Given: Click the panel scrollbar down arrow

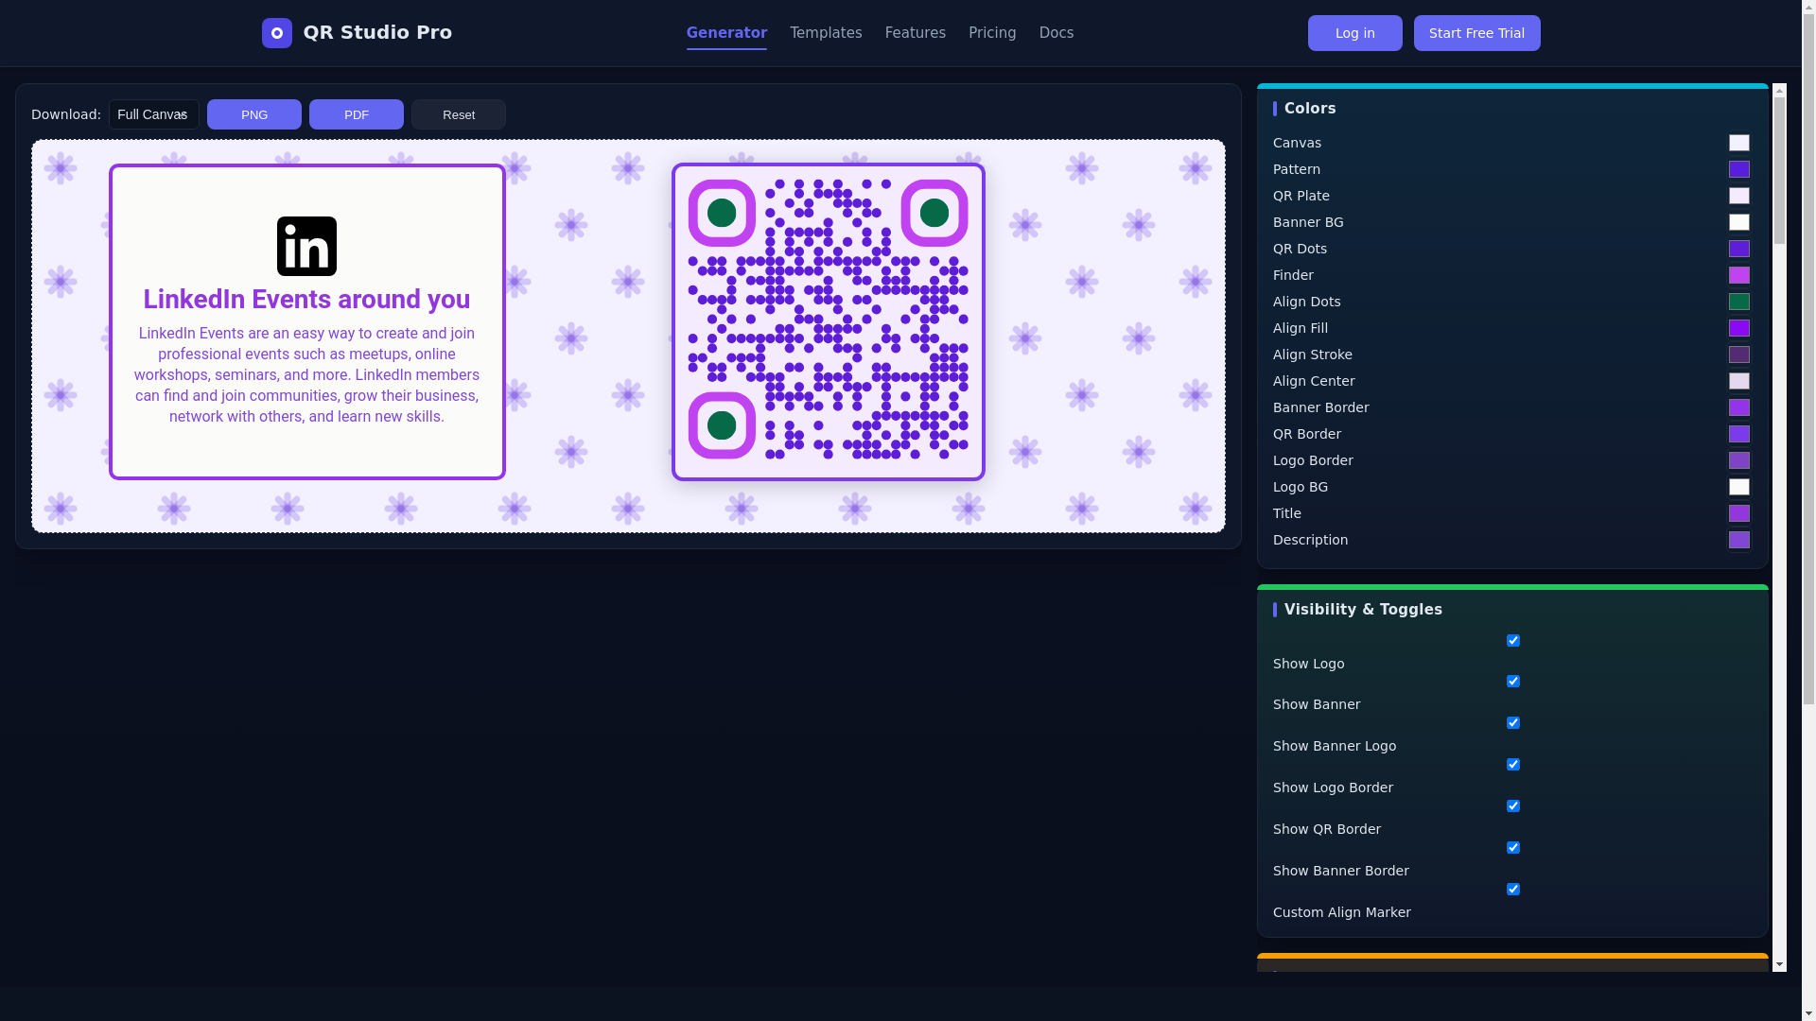Looking at the screenshot, I should [x=1779, y=964].
